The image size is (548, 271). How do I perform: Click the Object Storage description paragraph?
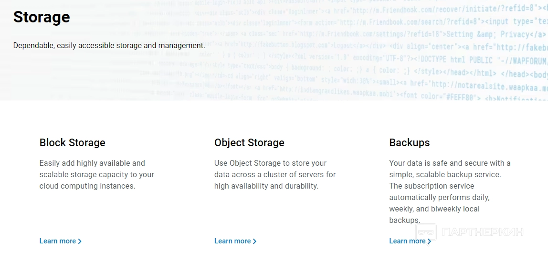[x=274, y=174]
